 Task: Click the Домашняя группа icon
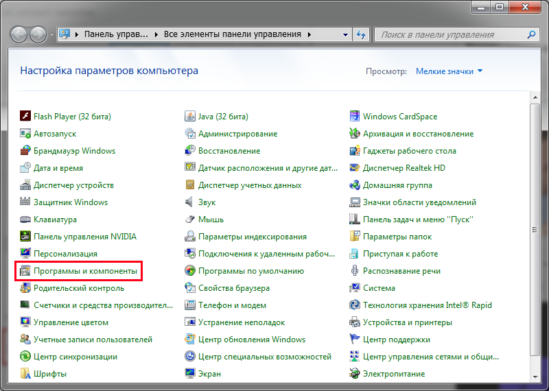pos(355,185)
